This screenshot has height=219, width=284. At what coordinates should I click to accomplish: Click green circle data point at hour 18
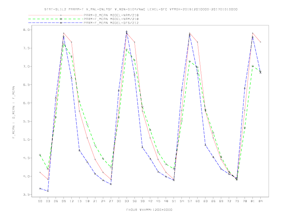pos(87,124)
